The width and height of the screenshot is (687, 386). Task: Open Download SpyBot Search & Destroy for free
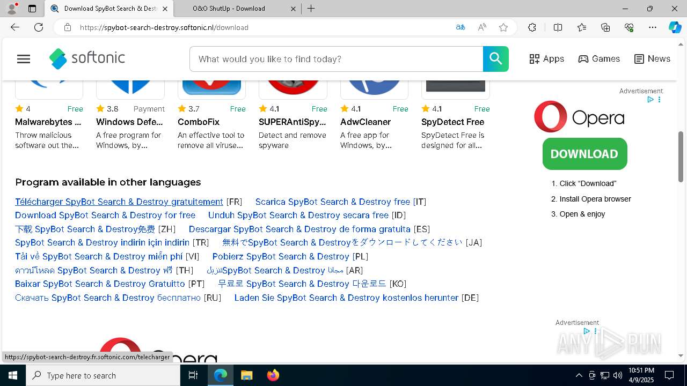coord(105,215)
